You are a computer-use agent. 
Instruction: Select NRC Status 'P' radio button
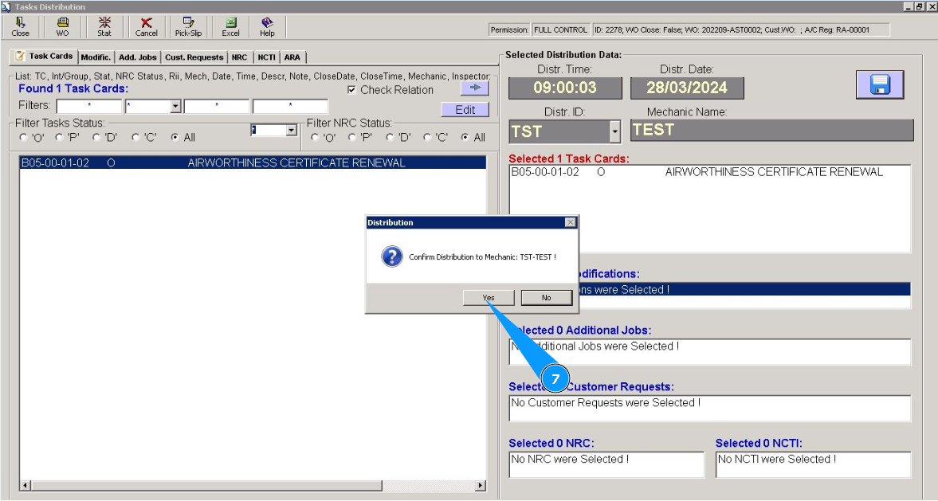(351, 138)
